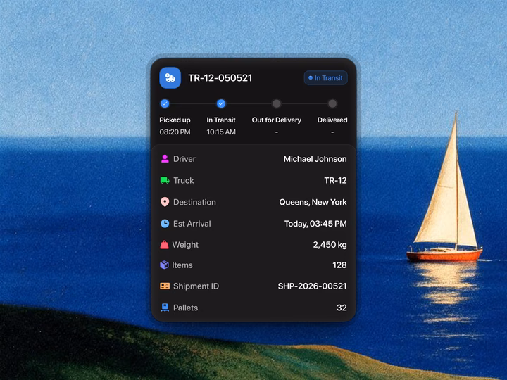
Task: Click the Today, 03:45 PM arrival time
Action: [315, 224]
